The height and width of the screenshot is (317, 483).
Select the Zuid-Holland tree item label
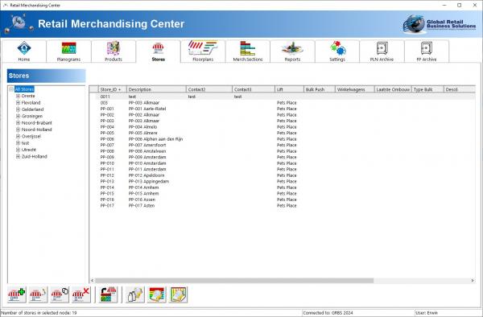(34, 156)
